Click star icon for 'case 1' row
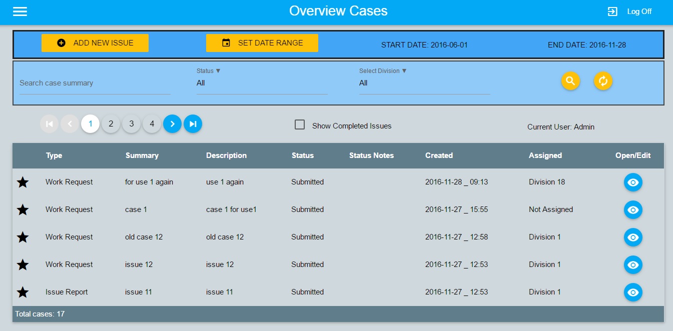Viewport: 673px width, 331px height. (23, 209)
